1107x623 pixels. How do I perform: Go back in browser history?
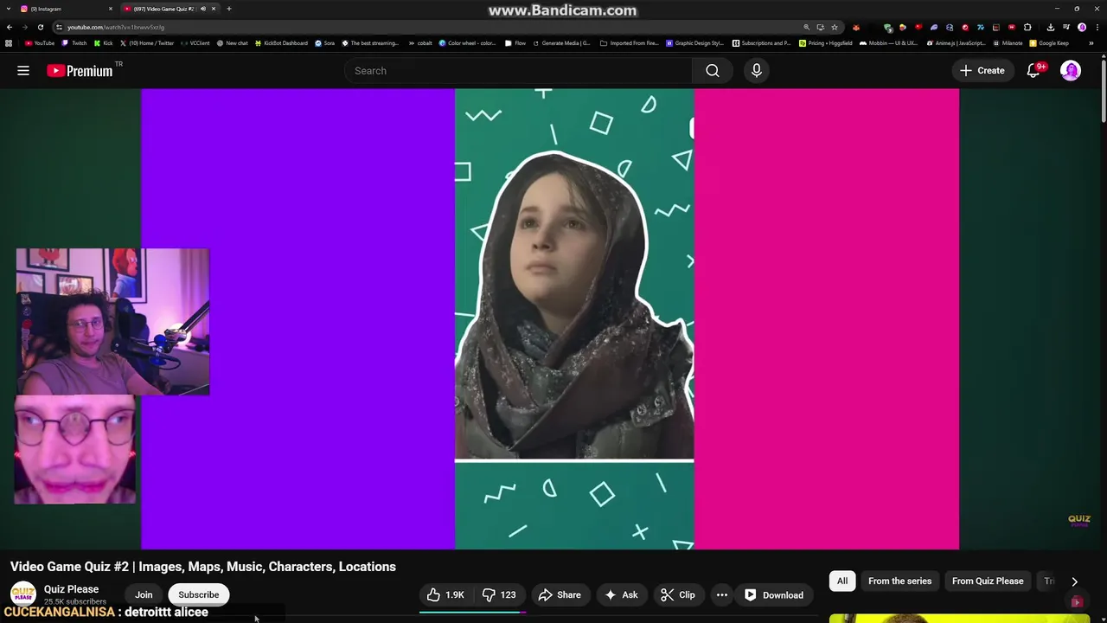tap(9, 27)
